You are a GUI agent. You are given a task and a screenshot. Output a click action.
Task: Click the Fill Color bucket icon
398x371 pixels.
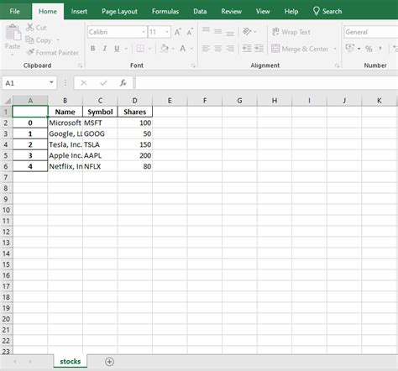[x=165, y=49]
